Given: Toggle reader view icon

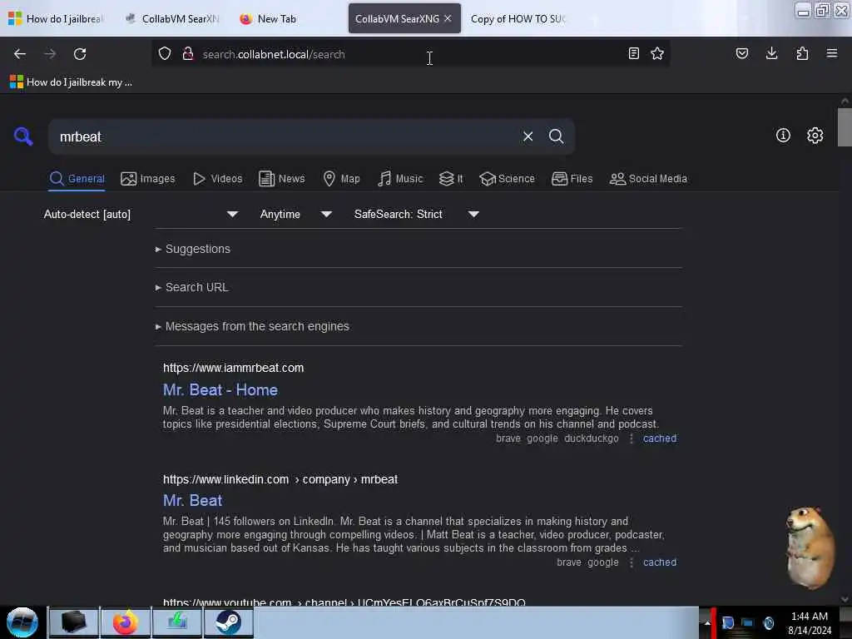Looking at the screenshot, I should (633, 53).
